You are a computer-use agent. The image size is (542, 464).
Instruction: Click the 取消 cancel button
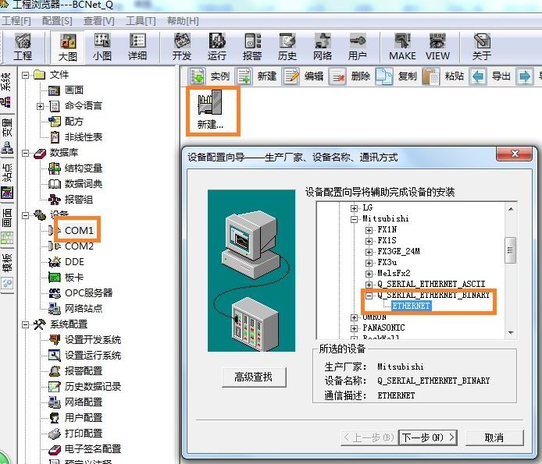pyautogui.click(x=494, y=437)
